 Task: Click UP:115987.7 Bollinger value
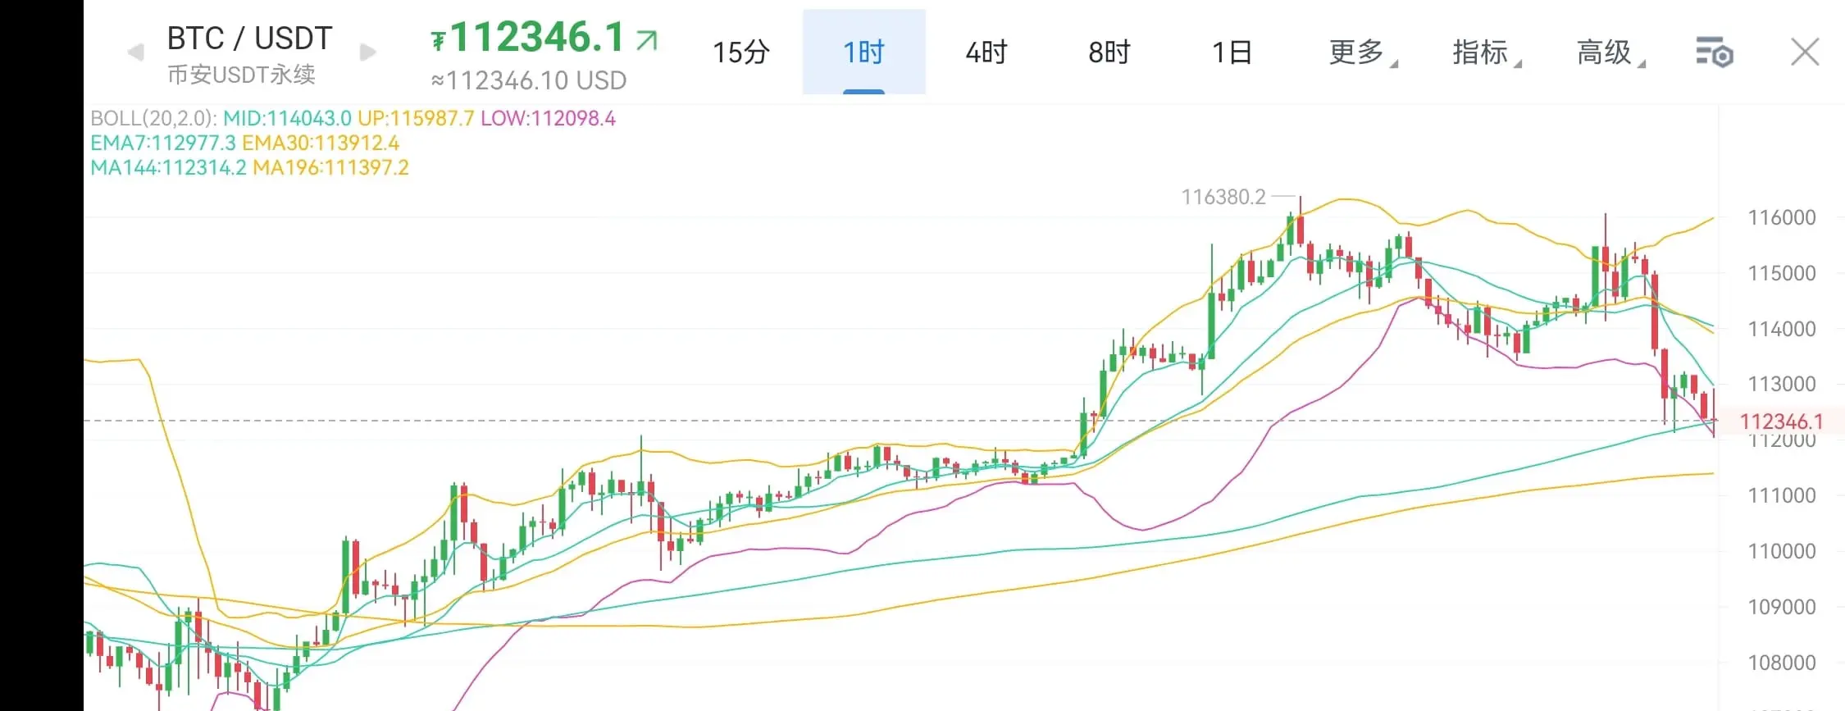[x=416, y=118]
